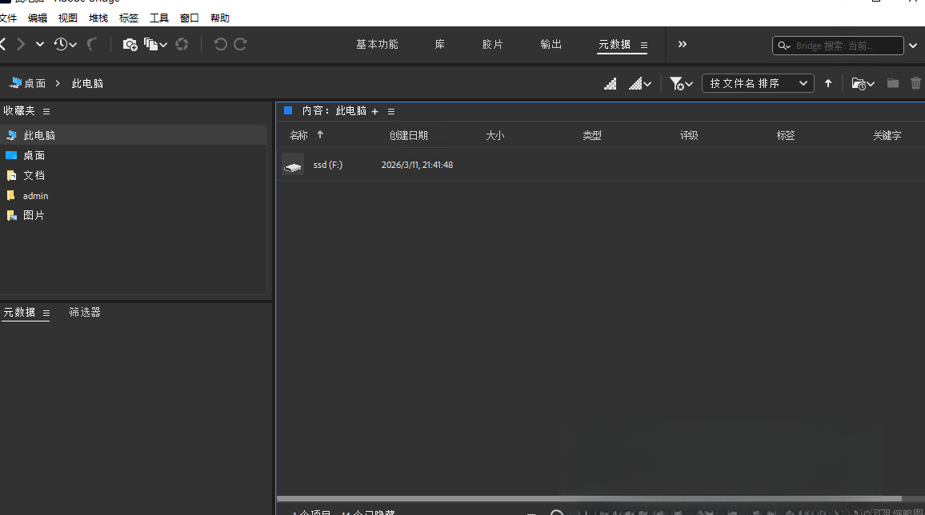Select the 元数据 panel tab

19,313
